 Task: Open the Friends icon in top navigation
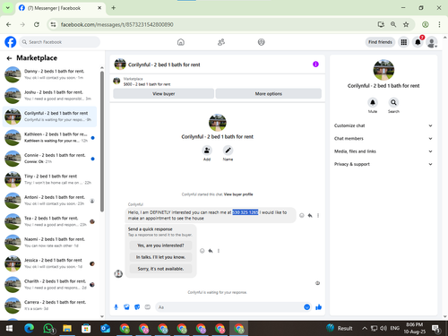coord(221,42)
